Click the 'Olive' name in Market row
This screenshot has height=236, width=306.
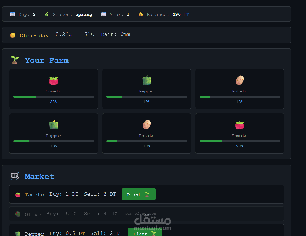pyautogui.click(x=33, y=214)
